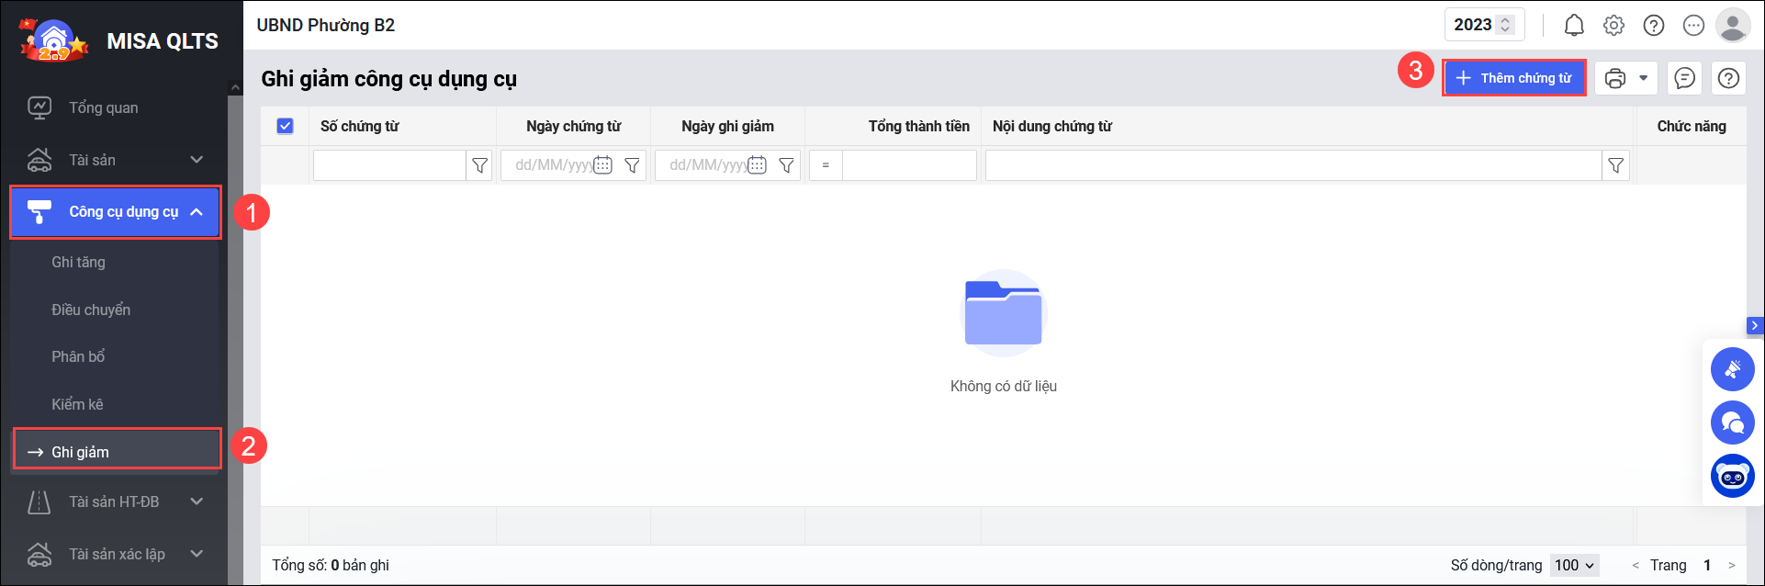Click the user avatar icon
1765x586 pixels.
pos(1732,26)
